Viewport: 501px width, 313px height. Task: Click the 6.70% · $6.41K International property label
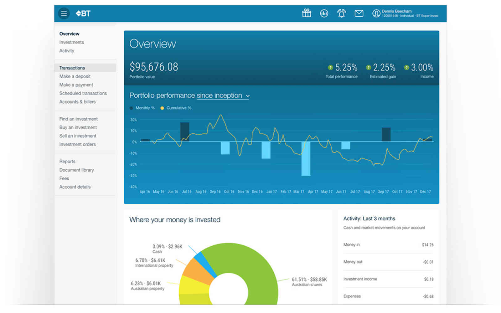coord(154,263)
